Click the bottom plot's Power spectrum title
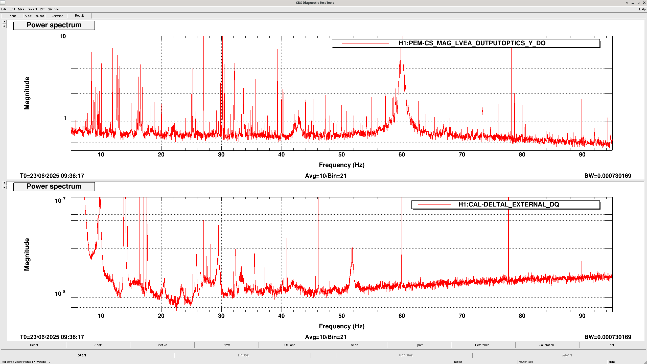This screenshot has height=364, width=647. tap(54, 187)
